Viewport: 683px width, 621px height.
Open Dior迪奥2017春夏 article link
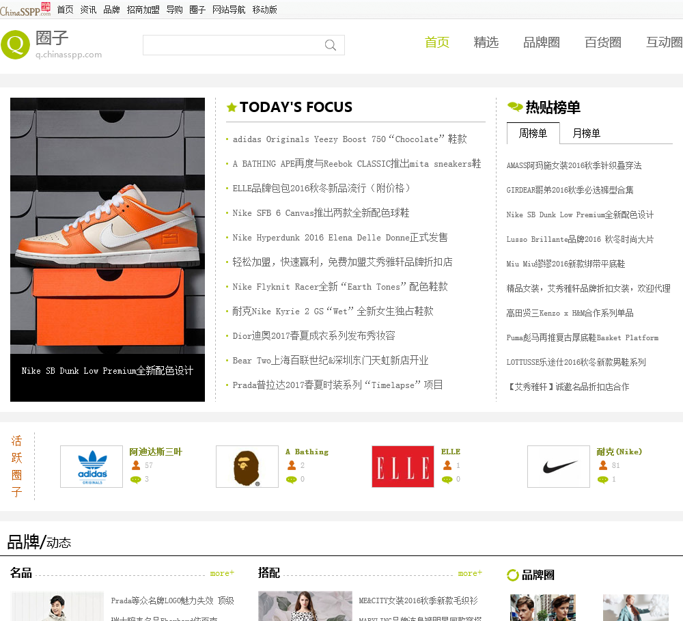313,335
